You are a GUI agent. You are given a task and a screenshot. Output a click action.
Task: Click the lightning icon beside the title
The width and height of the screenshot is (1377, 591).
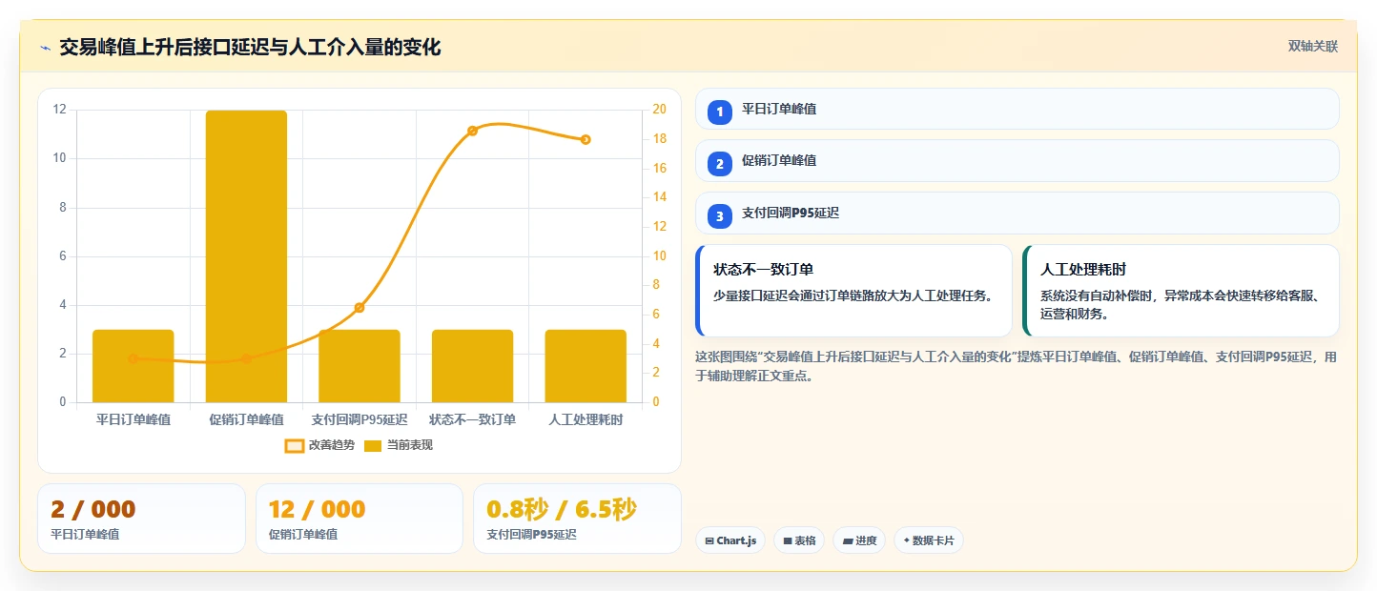click(45, 48)
